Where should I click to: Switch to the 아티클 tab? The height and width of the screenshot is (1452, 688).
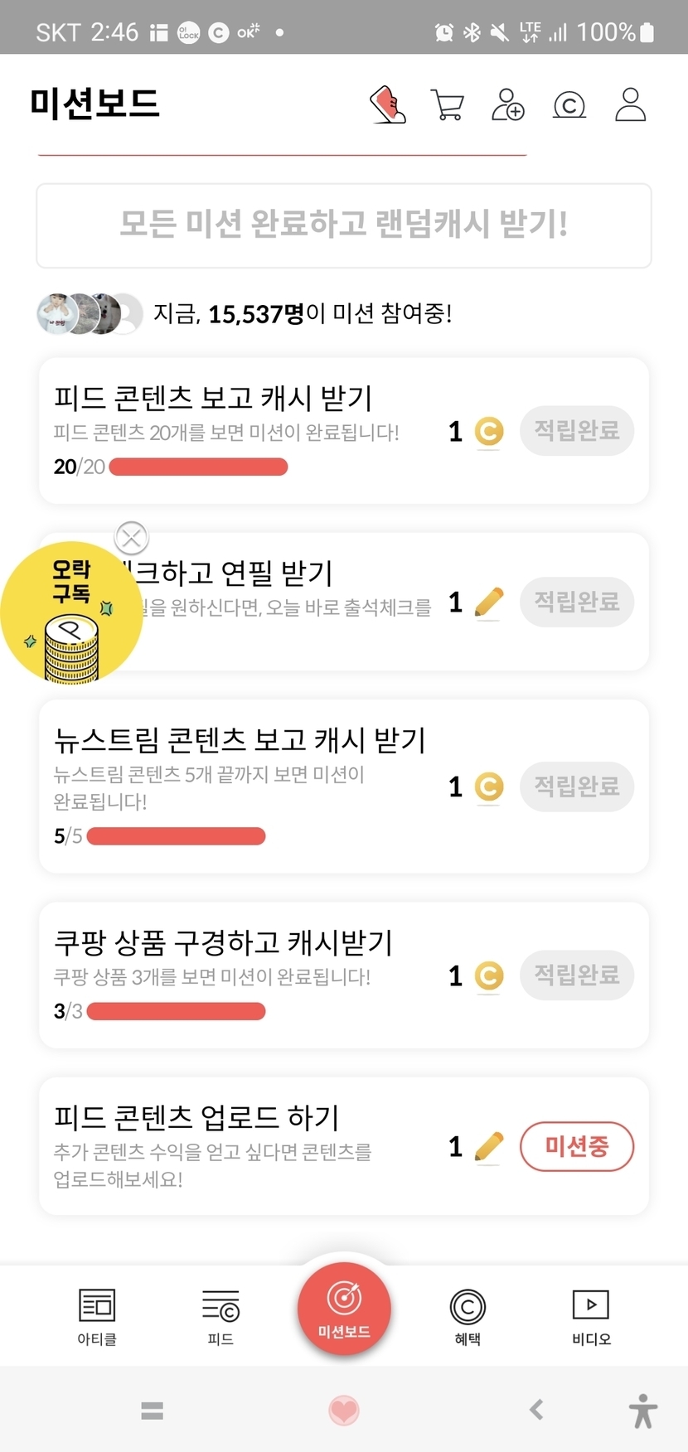[x=97, y=1315]
